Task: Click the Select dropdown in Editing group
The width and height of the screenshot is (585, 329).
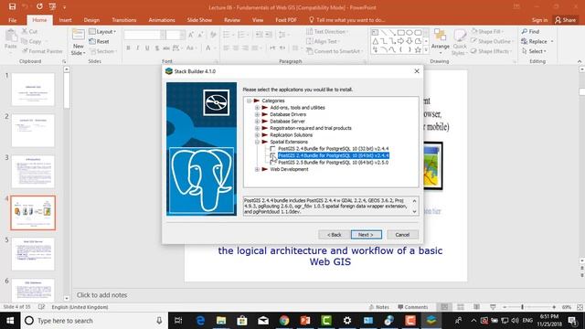Action: coord(534,51)
